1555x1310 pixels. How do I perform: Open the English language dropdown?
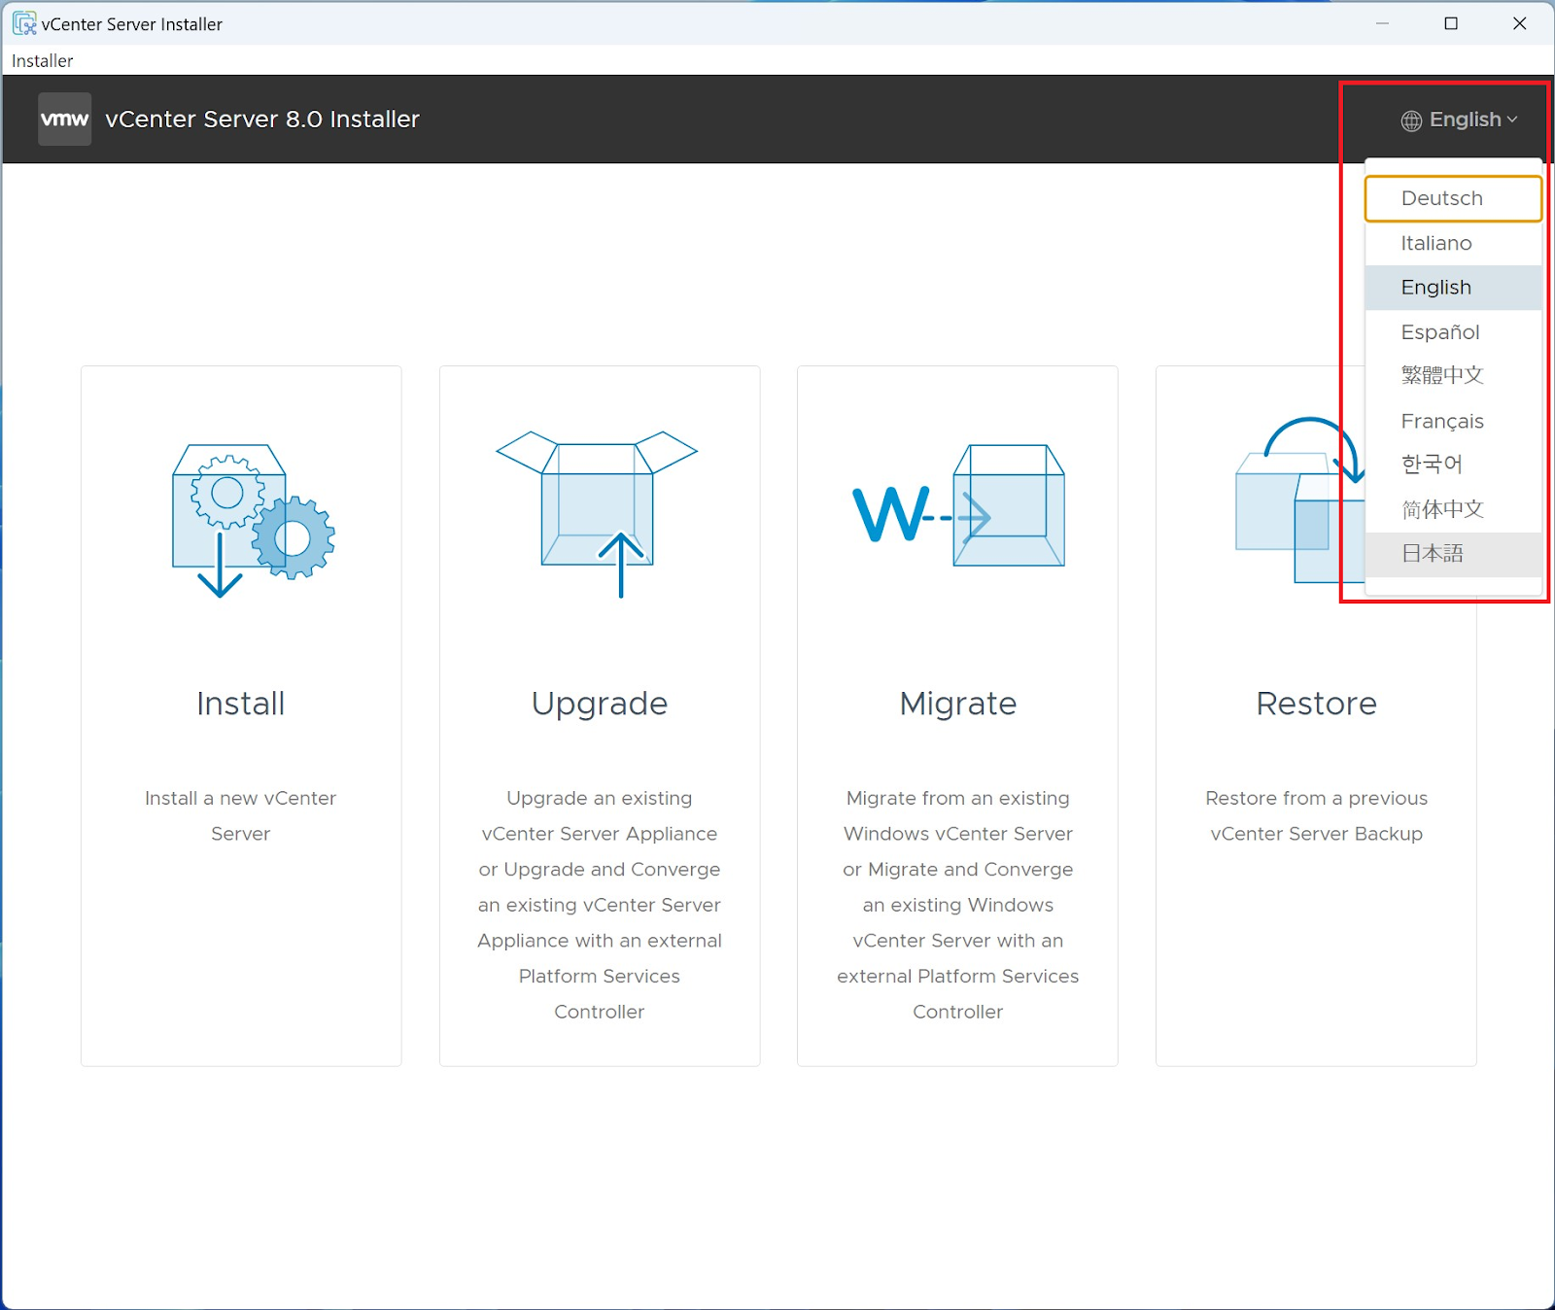click(x=1459, y=120)
